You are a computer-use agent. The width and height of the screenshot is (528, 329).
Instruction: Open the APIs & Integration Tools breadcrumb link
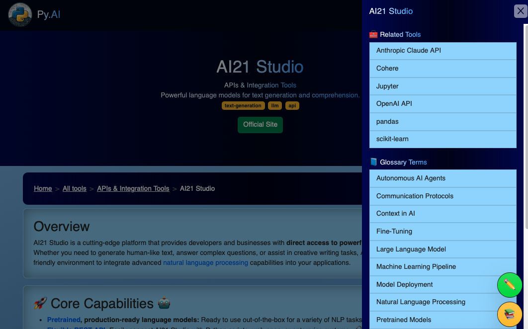pos(133,188)
